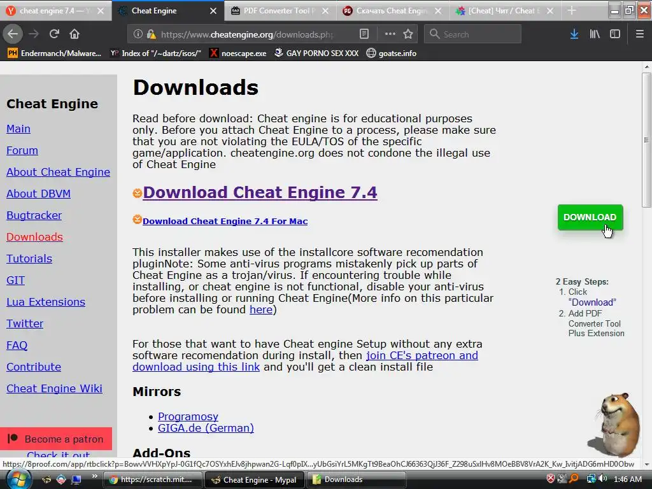Click Become a patron button
652x489 pixels.
[56, 439]
